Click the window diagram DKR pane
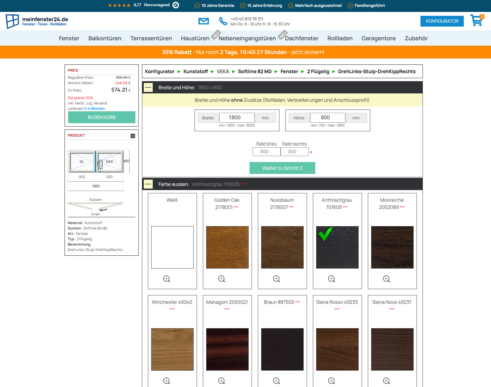Image resolution: width=491 pixels, height=387 pixels. coord(110,162)
